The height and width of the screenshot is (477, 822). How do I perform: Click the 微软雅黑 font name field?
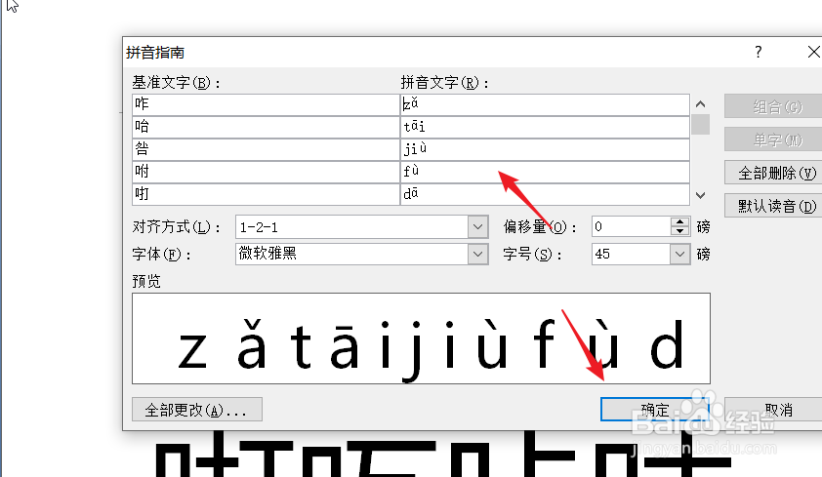coord(351,254)
